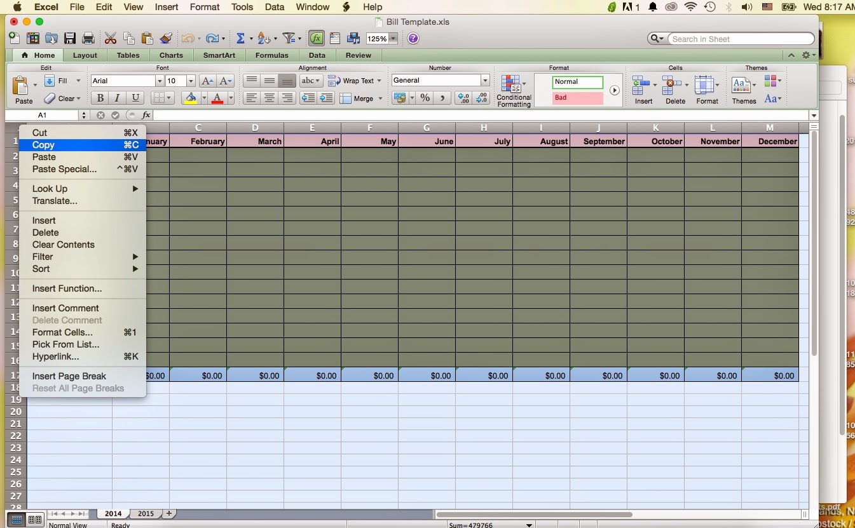
Task: Apply the Bad cell style swatch
Action: pyautogui.click(x=577, y=98)
